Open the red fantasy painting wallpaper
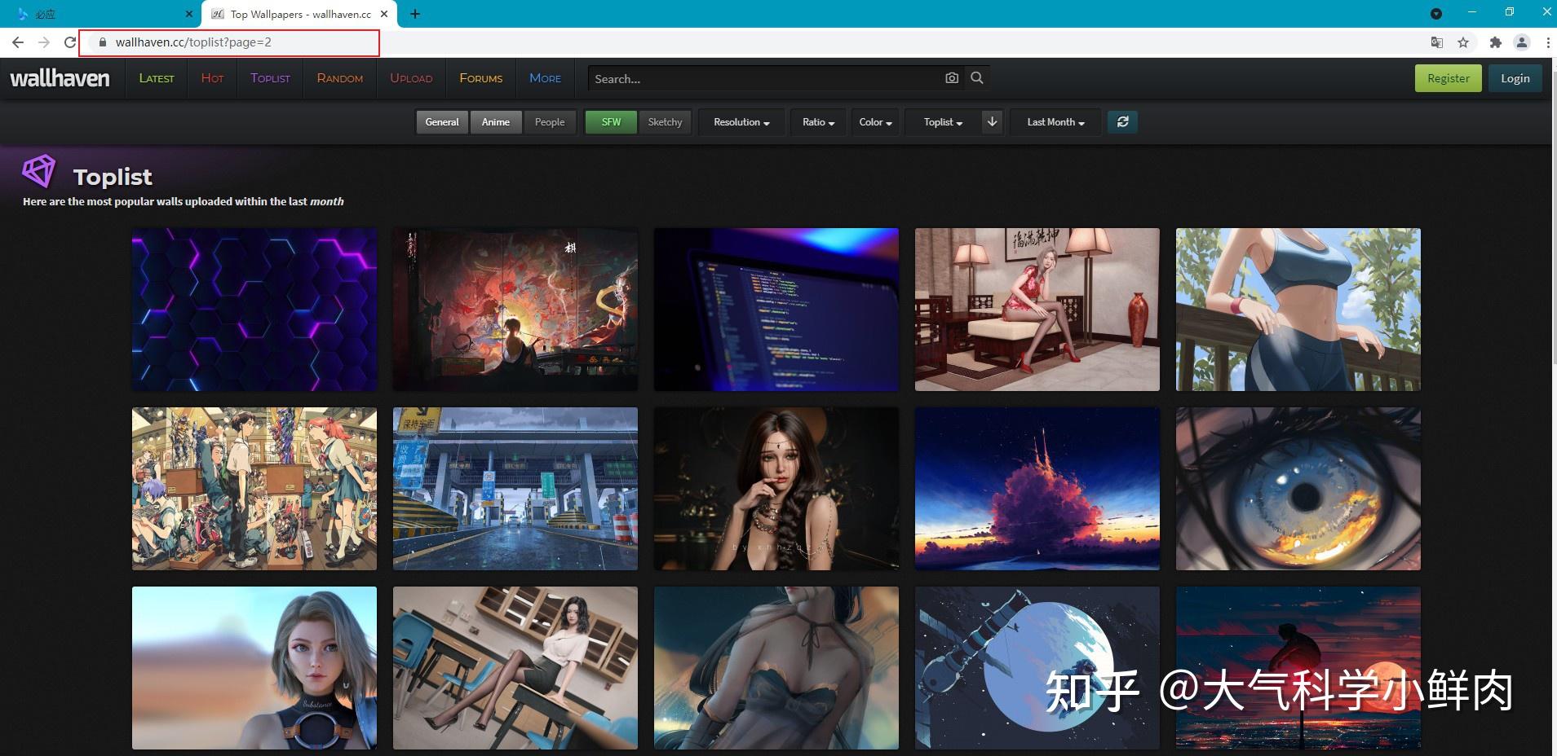 pyautogui.click(x=515, y=310)
